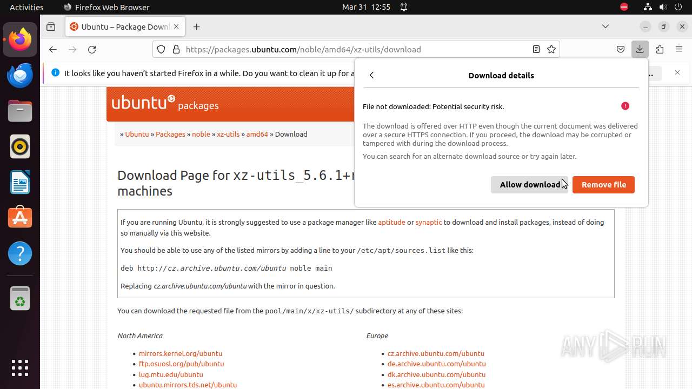This screenshot has width=692, height=389.
Task: Open a new browser tab
Action: [x=197, y=26]
